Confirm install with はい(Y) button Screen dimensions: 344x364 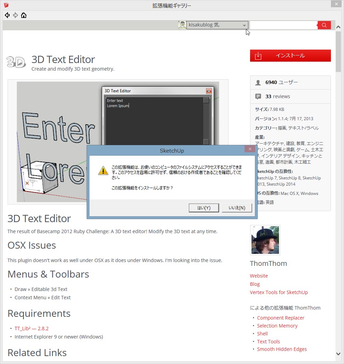[204, 208]
